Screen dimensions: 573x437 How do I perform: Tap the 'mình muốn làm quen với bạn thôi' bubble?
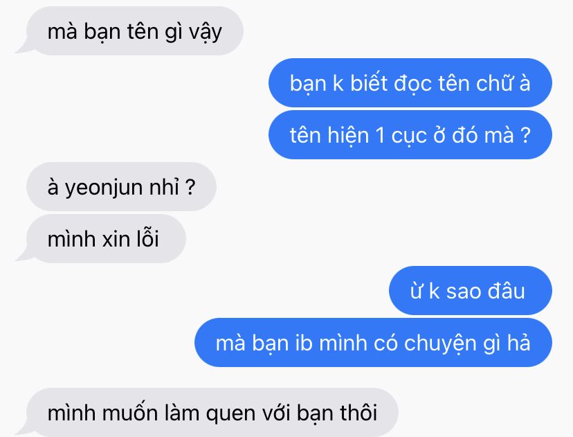point(212,413)
